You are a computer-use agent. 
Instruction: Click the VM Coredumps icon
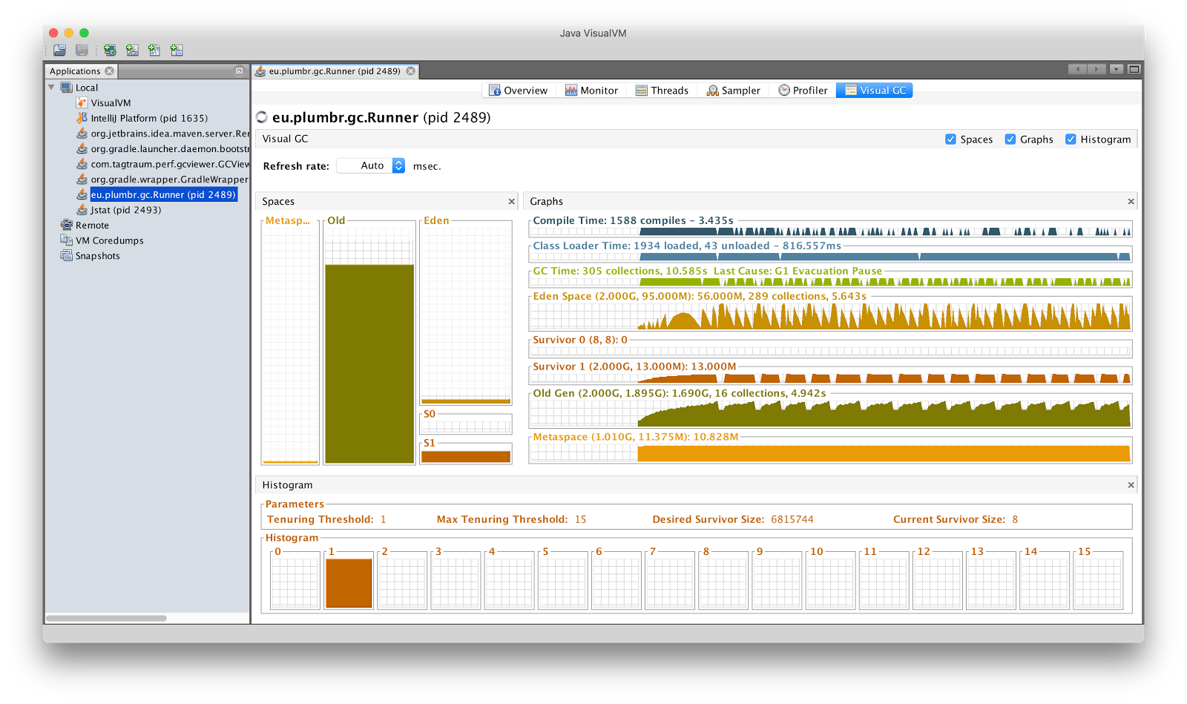(x=66, y=240)
